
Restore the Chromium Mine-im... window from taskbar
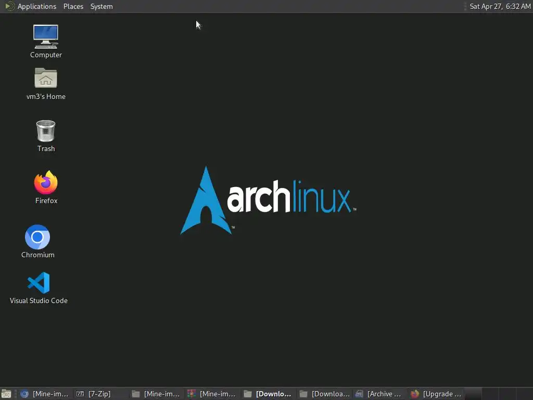[x=45, y=394]
